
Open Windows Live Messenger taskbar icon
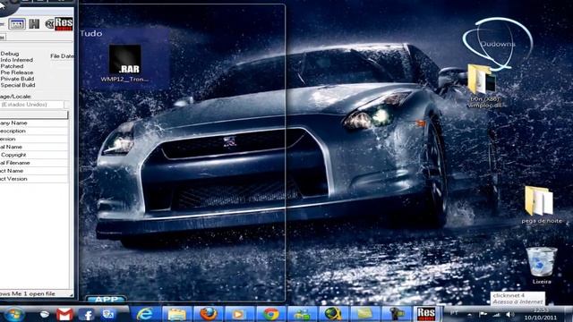pyautogui.click(x=303, y=314)
